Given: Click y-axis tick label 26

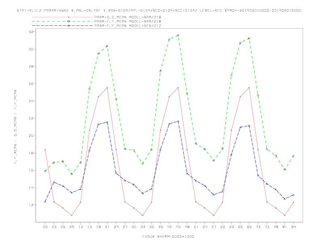Looking at the screenshot, I should tap(31, 84).
